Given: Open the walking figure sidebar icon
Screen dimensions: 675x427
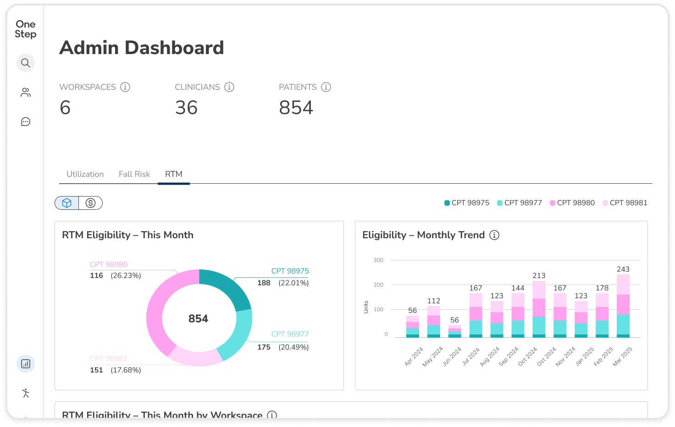Looking at the screenshot, I should [x=26, y=393].
